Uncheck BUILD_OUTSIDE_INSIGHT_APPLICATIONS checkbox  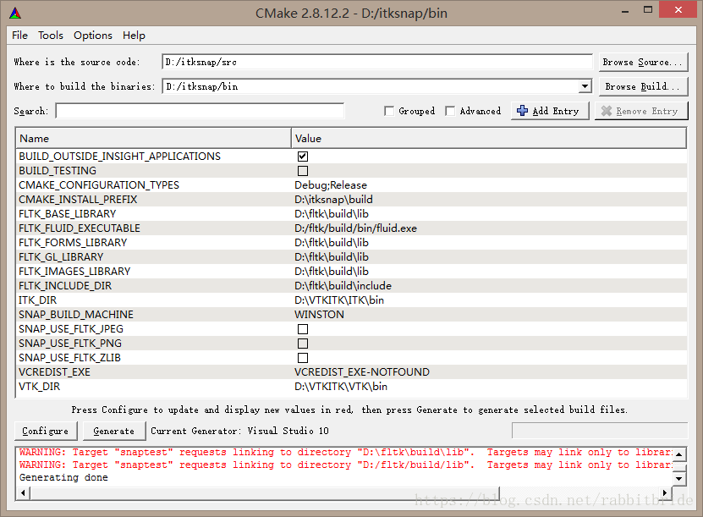pos(303,157)
